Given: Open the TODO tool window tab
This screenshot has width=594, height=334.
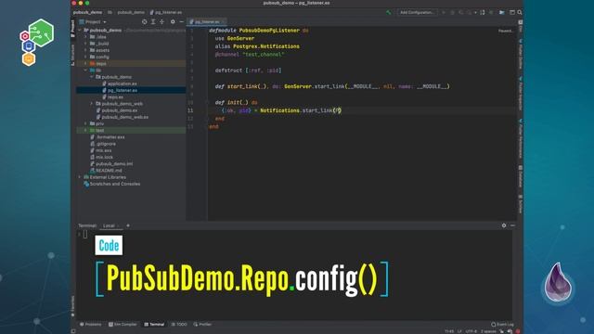Looking at the screenshot, I should 179,325.
